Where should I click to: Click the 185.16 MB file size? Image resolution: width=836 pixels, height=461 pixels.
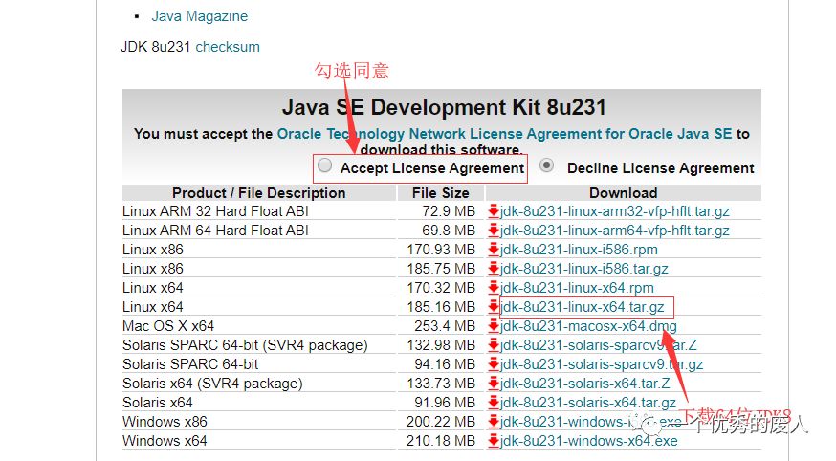pyautogui.click(x=441, y=308)
